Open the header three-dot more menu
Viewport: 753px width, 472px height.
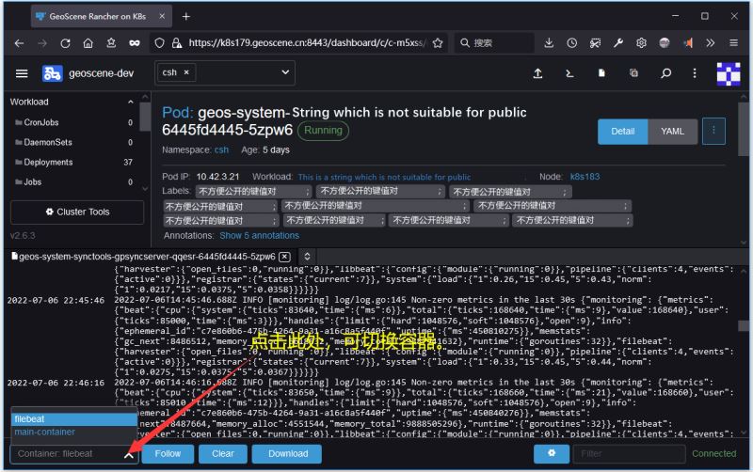pyautogui.click(x=695, y=73)
